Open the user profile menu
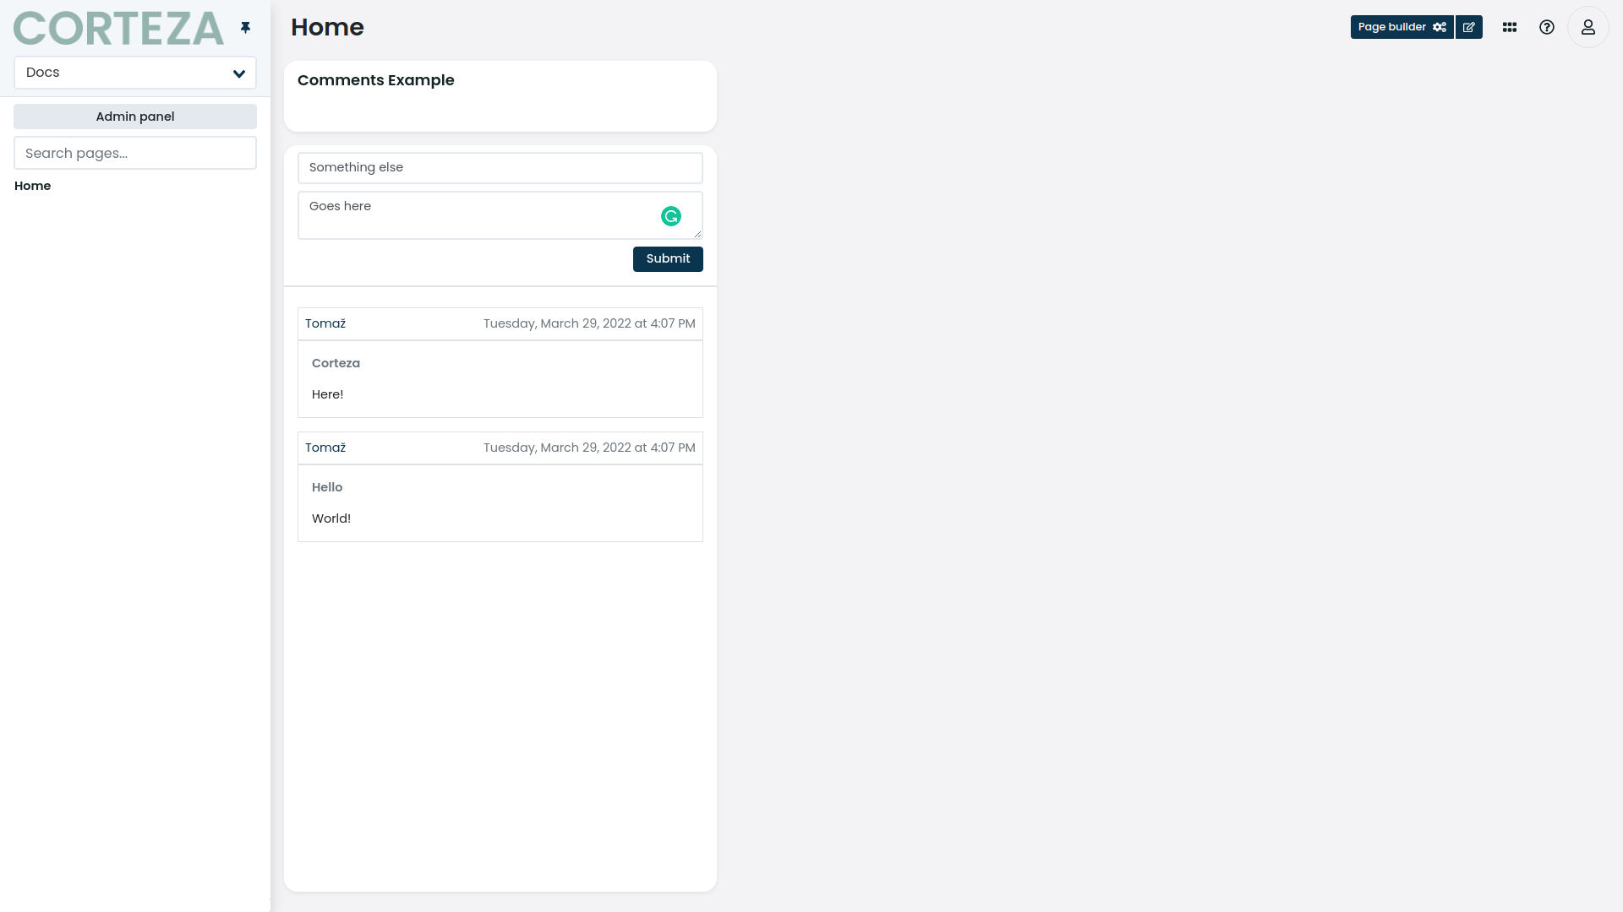The height and width of the screenshot is (912, 1623). click(1588, 27)
